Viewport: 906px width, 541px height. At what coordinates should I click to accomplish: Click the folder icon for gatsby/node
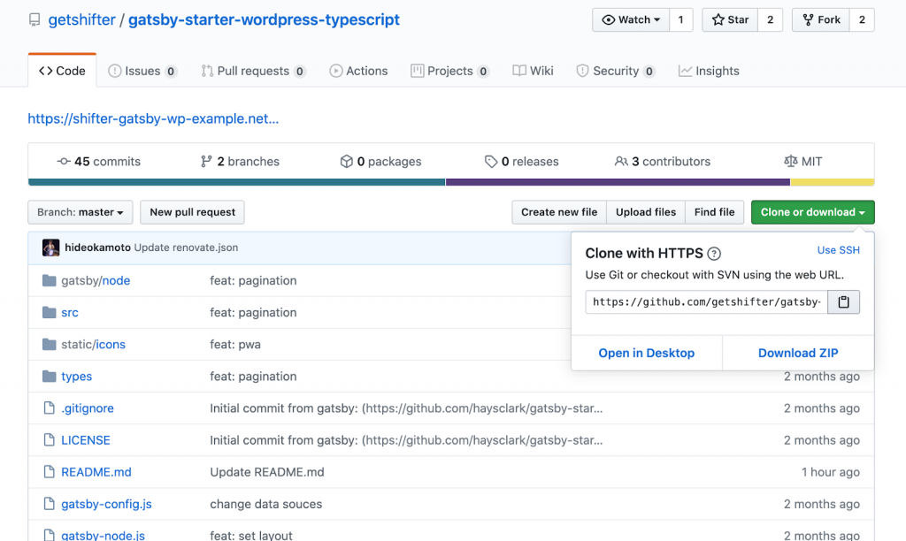coord(50,280)
